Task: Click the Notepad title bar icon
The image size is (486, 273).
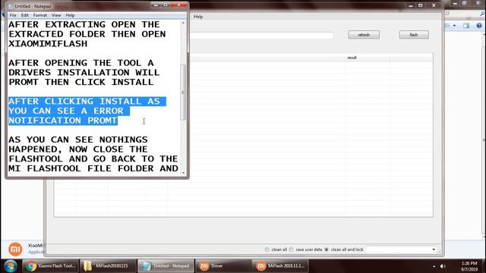Action: tap(11, 6)
